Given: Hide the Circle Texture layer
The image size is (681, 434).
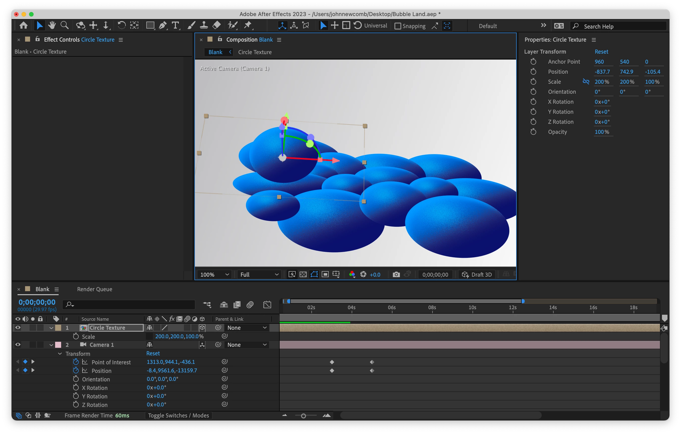Looking at the screenshot, I should [18, 328].
